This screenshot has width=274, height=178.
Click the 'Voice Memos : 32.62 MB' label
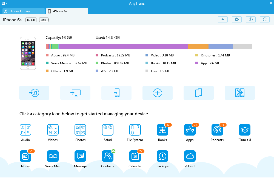click(x=69, y=63)
